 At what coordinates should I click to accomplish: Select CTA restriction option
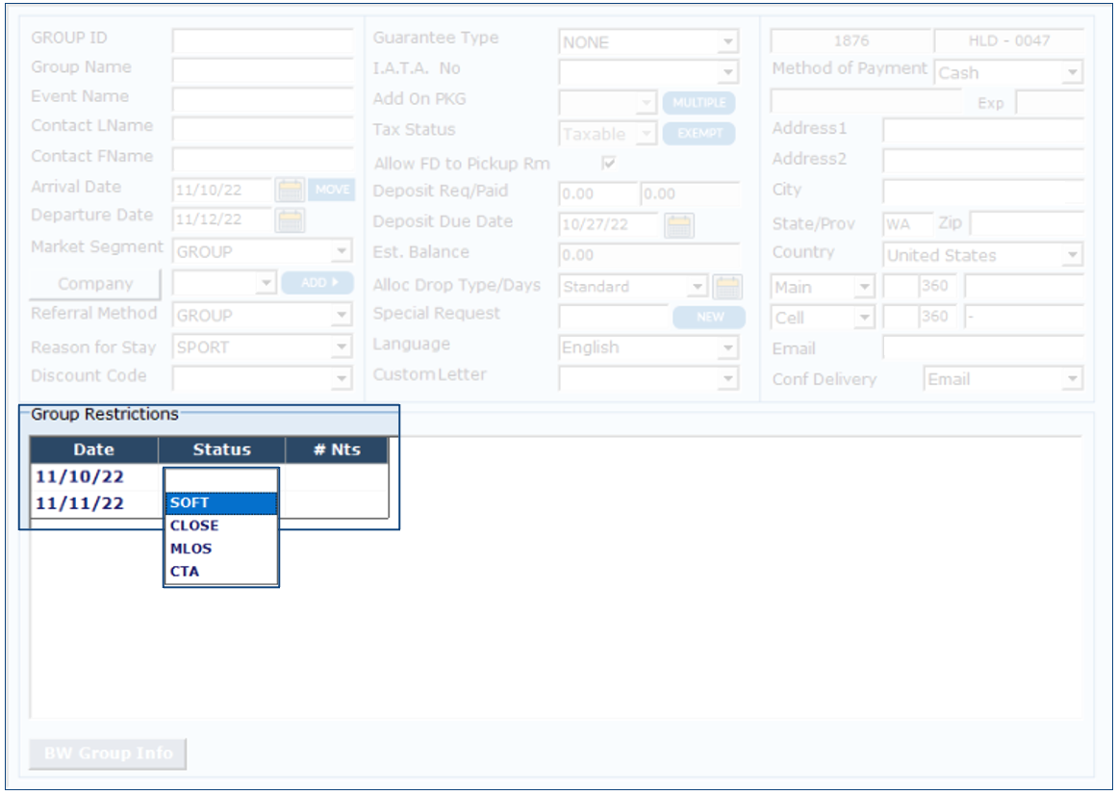click(220, 572)
